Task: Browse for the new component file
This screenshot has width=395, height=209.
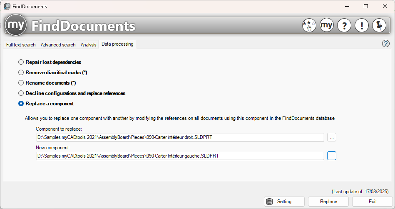Action: point(331,156)
